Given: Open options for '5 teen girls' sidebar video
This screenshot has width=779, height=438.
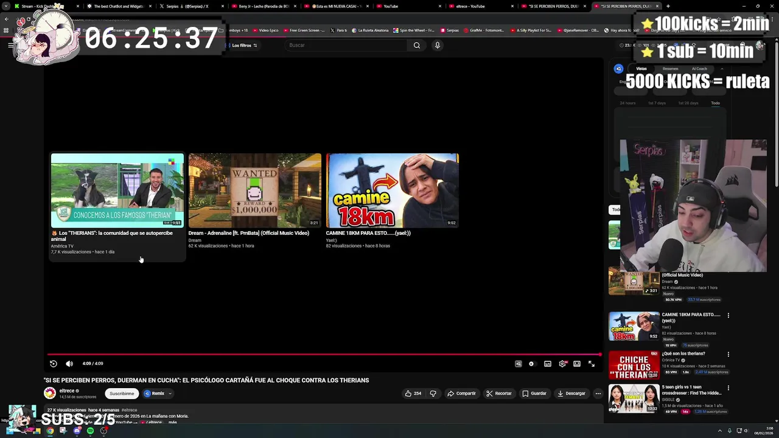Looking at the screenshot, I should [x=728, y=388].
